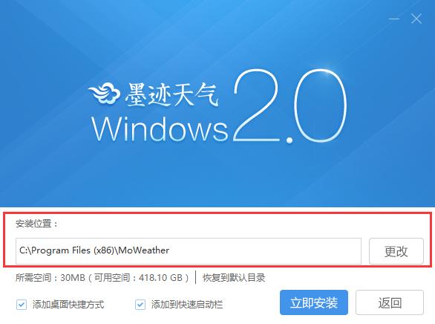Click the large digit 0 graphic

tap(321, 106)
